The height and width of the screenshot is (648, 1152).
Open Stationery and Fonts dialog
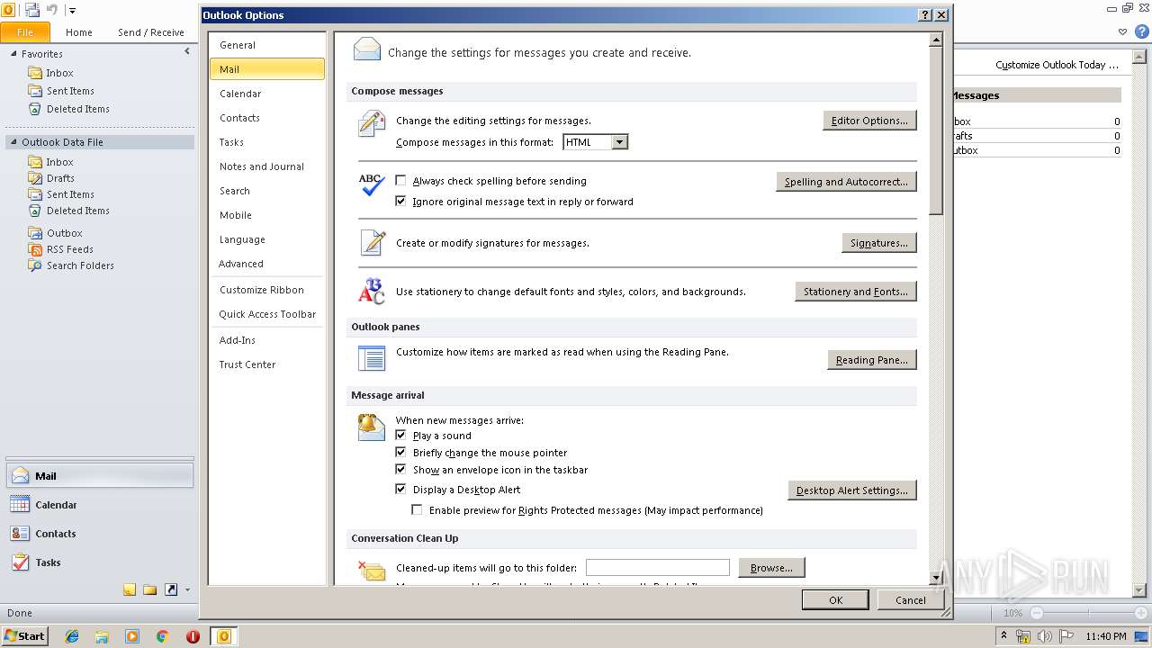[x=855, y=292]
